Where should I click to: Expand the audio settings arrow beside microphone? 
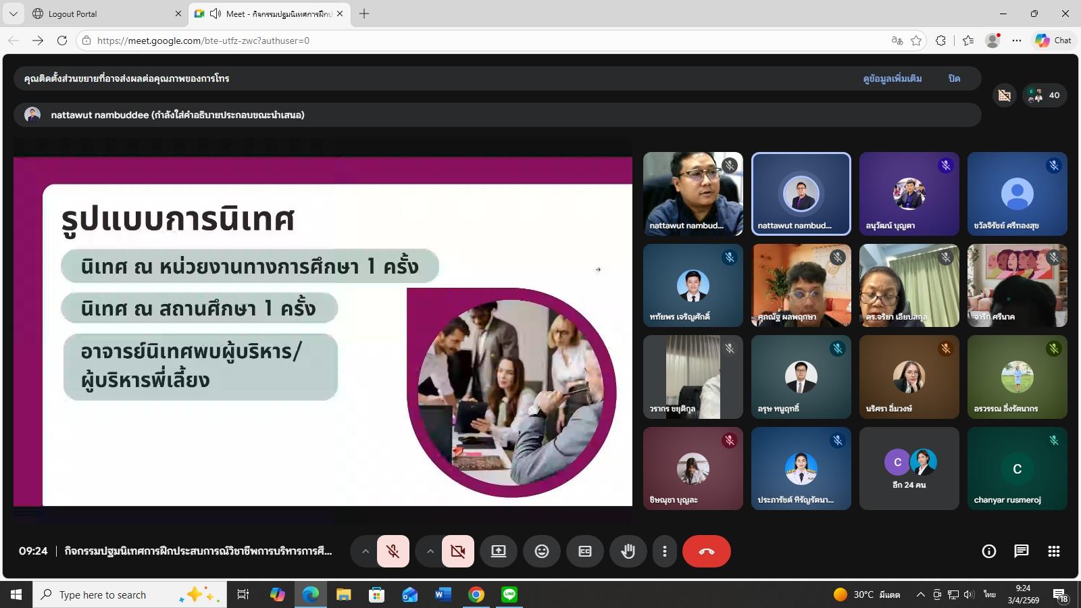365,551
